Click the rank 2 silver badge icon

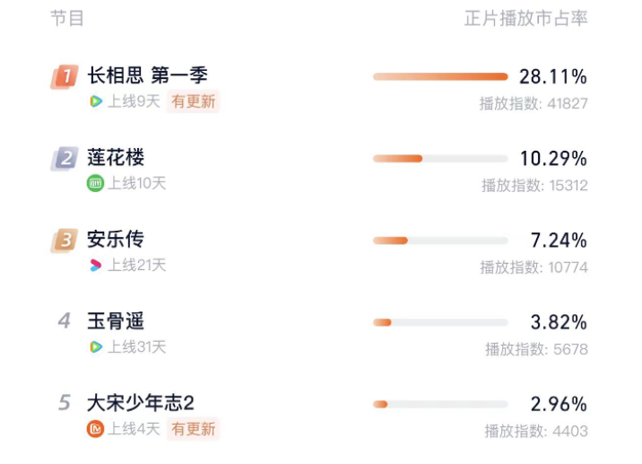(65, 159)
